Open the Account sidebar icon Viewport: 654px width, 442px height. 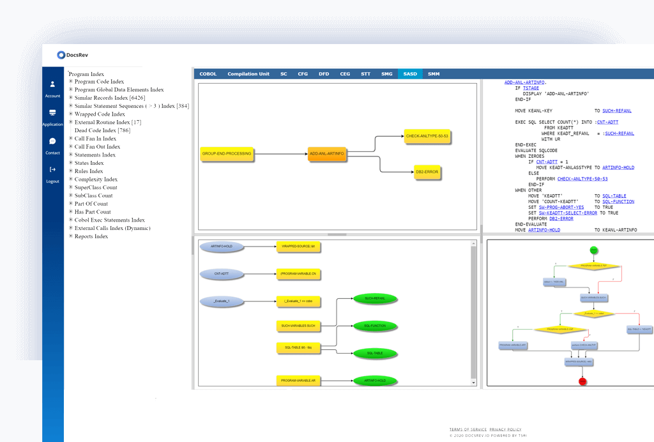52,84
